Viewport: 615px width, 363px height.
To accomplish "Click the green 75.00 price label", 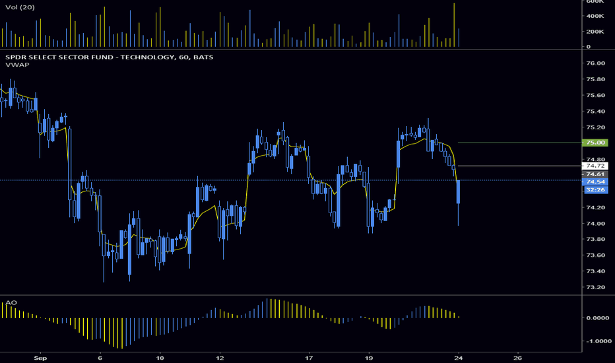I will coord(595,143).
